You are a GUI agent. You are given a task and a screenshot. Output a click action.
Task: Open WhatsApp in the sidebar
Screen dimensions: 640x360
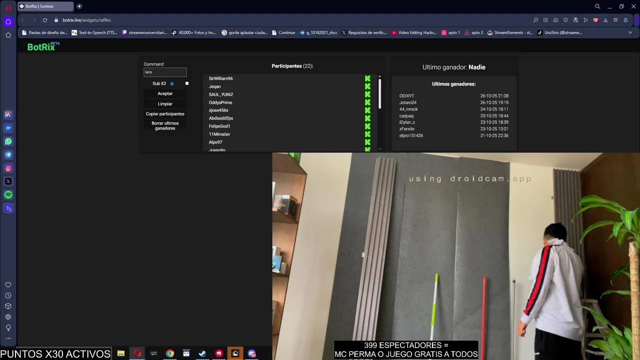[x=8, y=141]
